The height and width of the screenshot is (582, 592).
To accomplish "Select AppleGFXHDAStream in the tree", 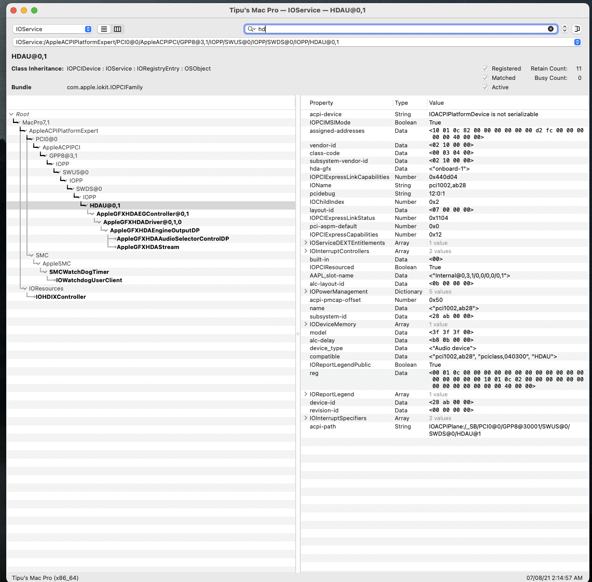I will point(148,247).
